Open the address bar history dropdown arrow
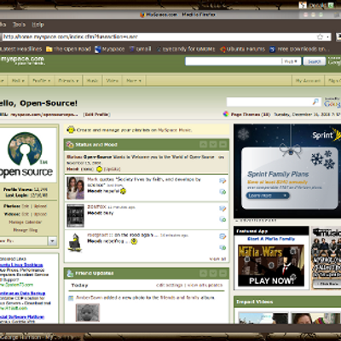 coord(327,37)
